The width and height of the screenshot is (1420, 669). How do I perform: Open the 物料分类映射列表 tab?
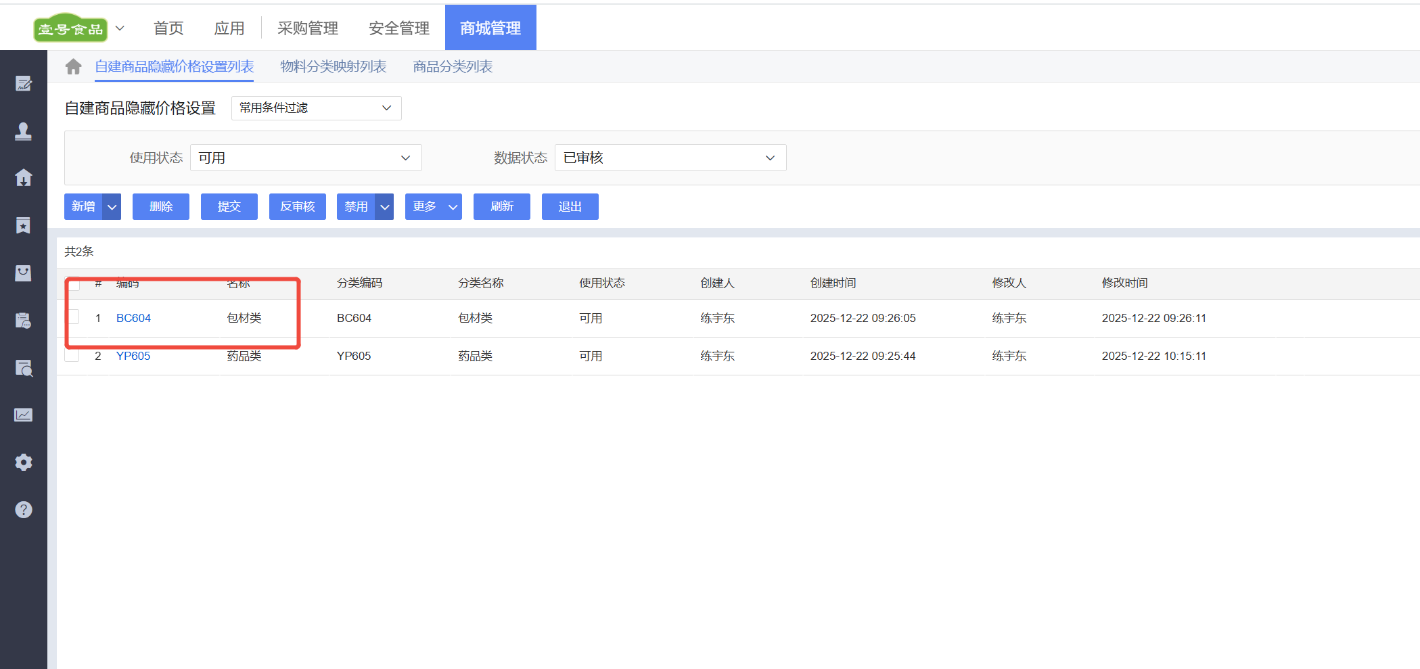point(333,66)
